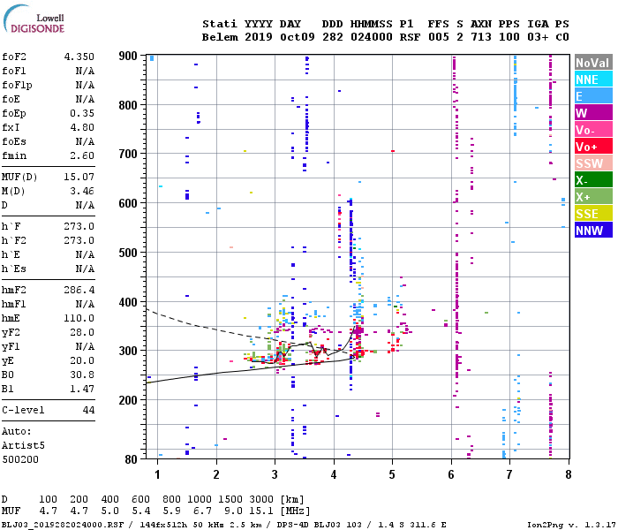Screen dimensions: 618x530
Task: Click the 15.1 MHz MUF table value
Action: coord(260,511)
